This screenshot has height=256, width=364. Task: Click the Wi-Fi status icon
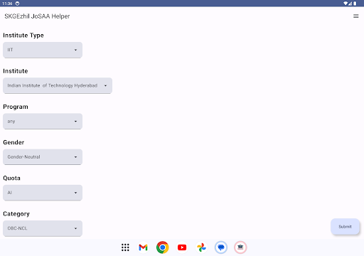[x=346, y=4]
